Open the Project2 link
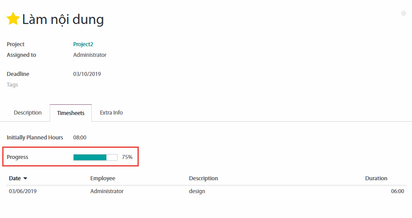The width and height of the screenshot is (412, 218). (83, 44)
